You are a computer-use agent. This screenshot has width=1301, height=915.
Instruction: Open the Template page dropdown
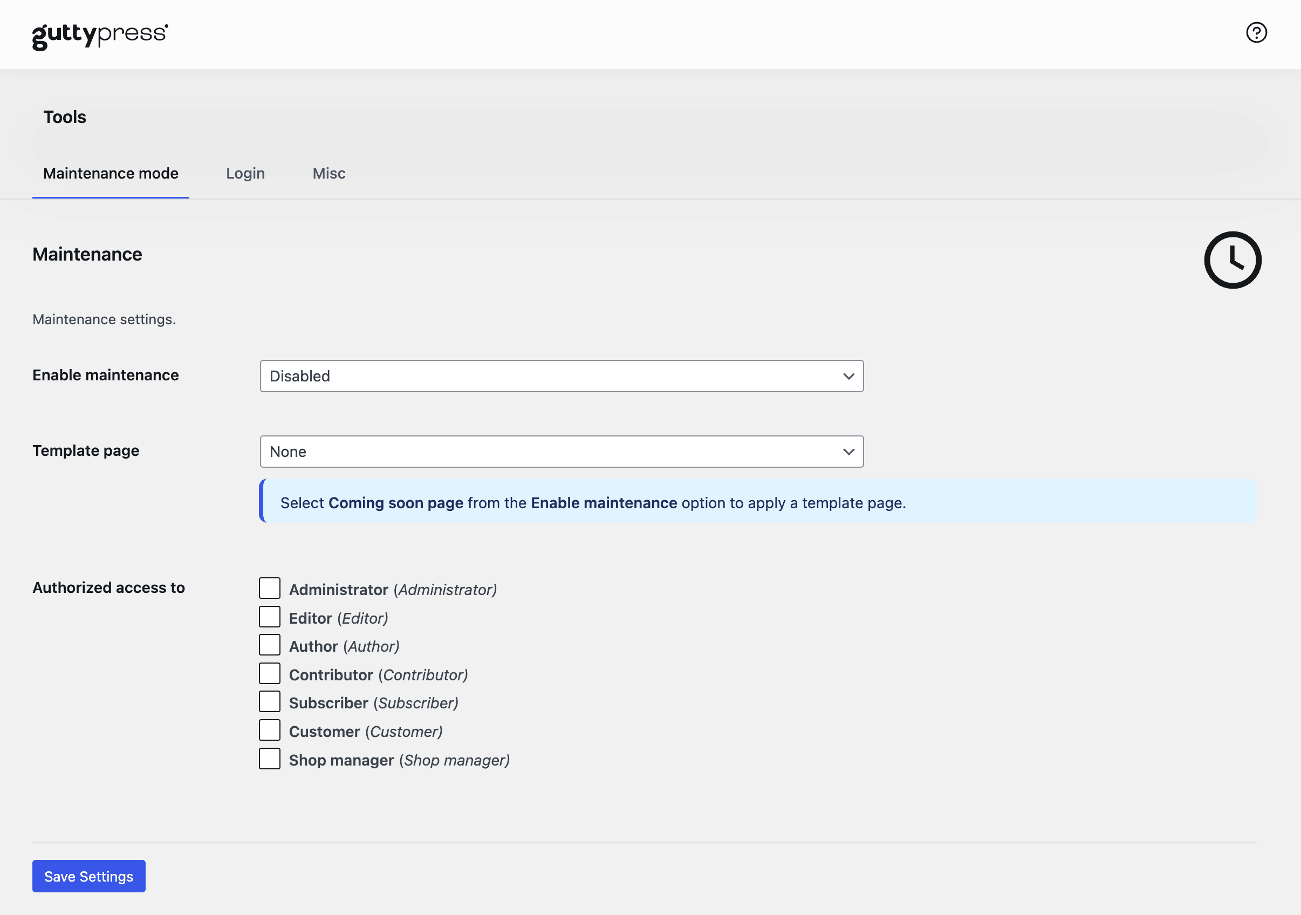[x=562, y=451]
